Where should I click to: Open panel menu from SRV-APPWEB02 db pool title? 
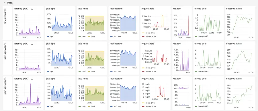click(x=177, y=44)
